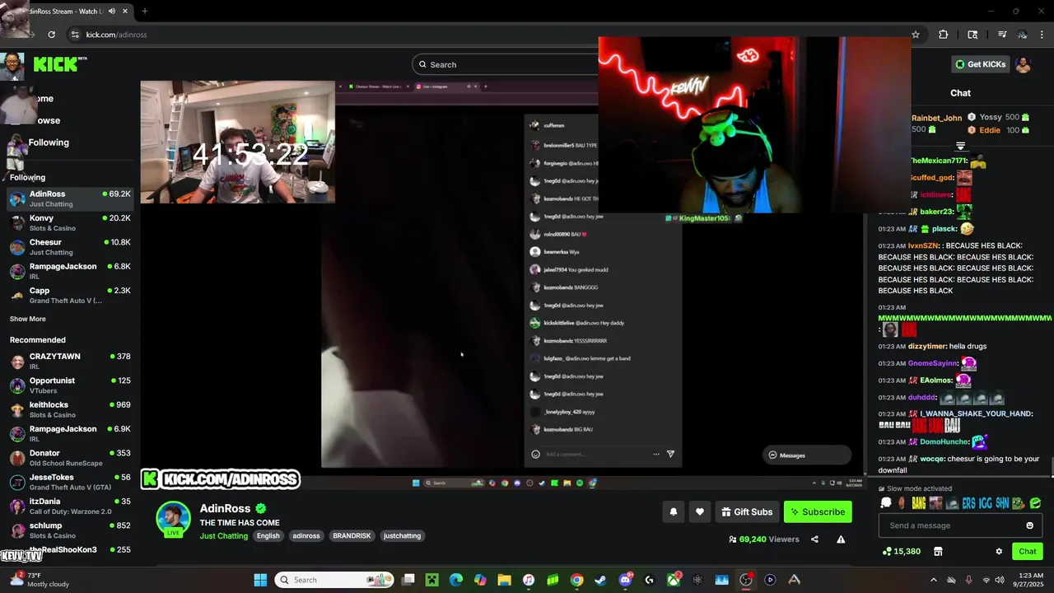The image size is (1054, 593).
Task: Click the Following nav item
Action: 49,142
